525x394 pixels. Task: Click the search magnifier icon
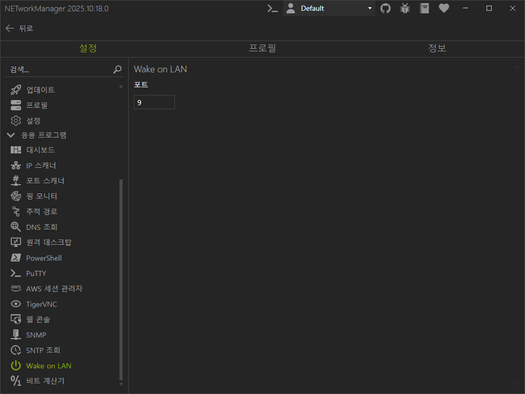click(117, 69)
